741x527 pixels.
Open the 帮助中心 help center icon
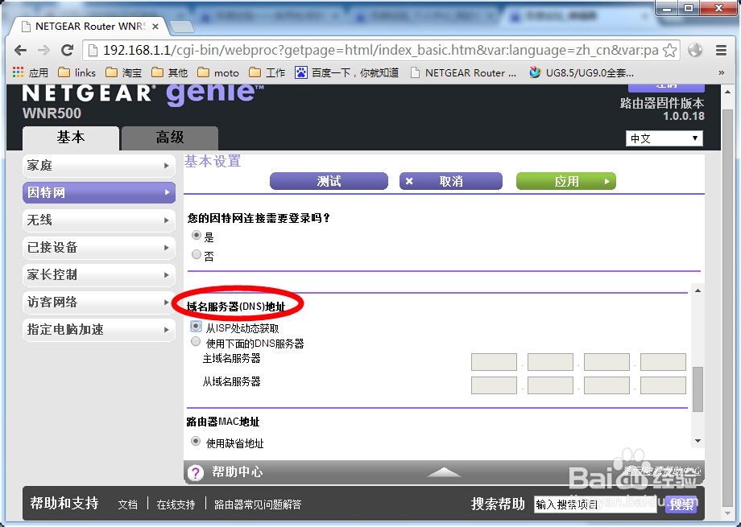pos(196,472)
